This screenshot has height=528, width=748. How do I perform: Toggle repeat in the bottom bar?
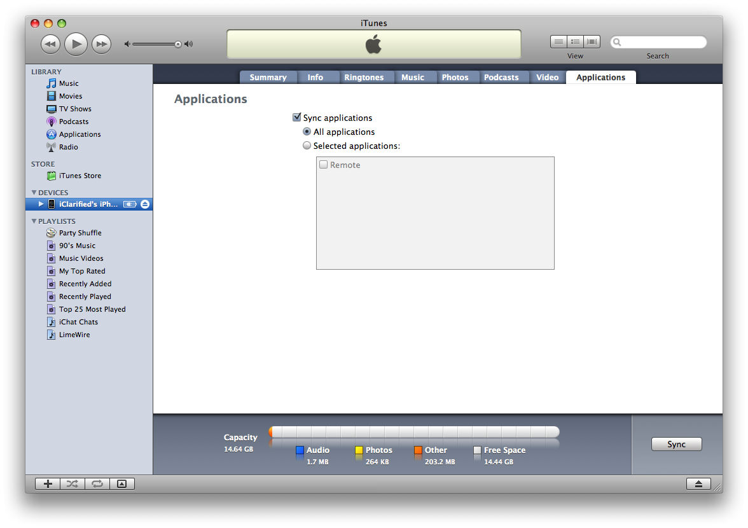click(97, 483)
